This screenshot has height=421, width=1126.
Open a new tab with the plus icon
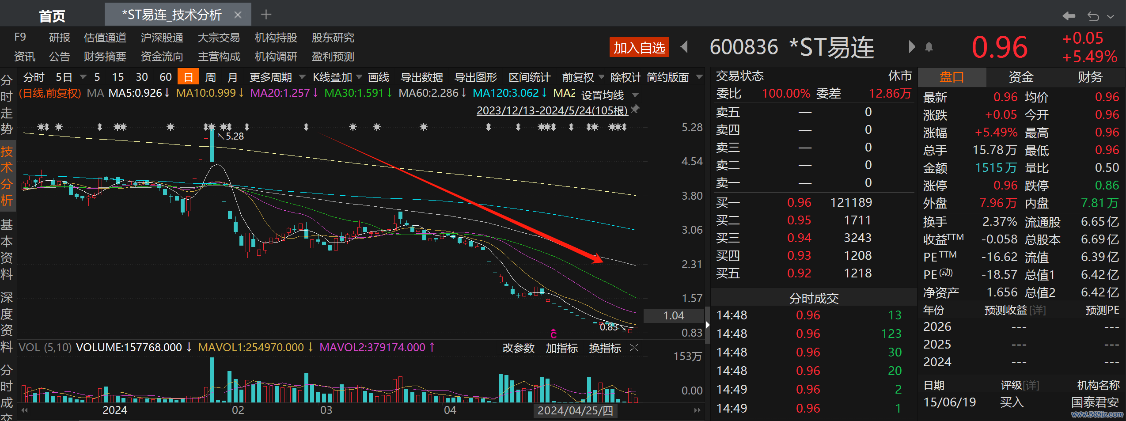266,15
